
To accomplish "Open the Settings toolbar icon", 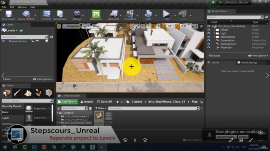I will pos(77,15).
